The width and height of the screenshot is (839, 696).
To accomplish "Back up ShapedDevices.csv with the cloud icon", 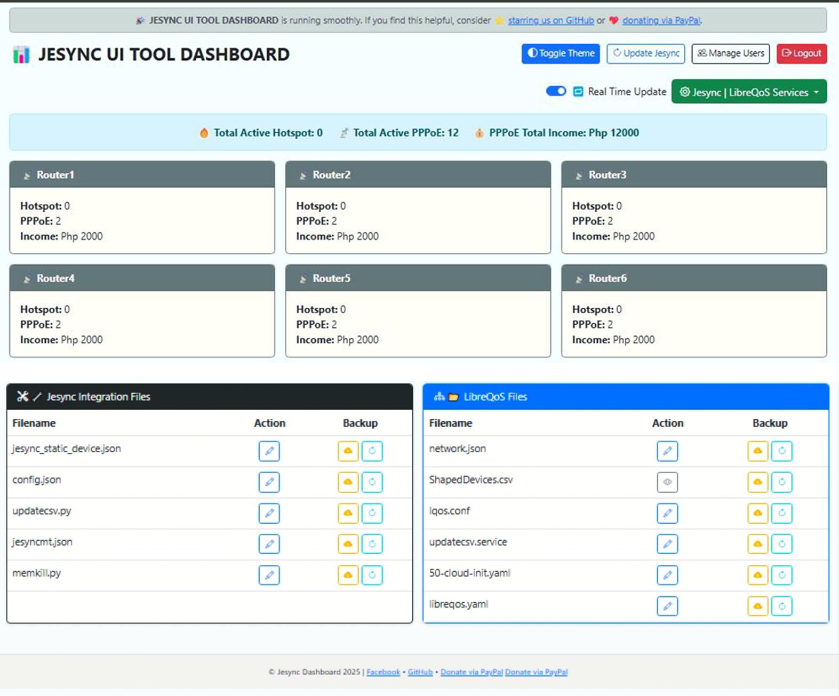I will [758, 482].
